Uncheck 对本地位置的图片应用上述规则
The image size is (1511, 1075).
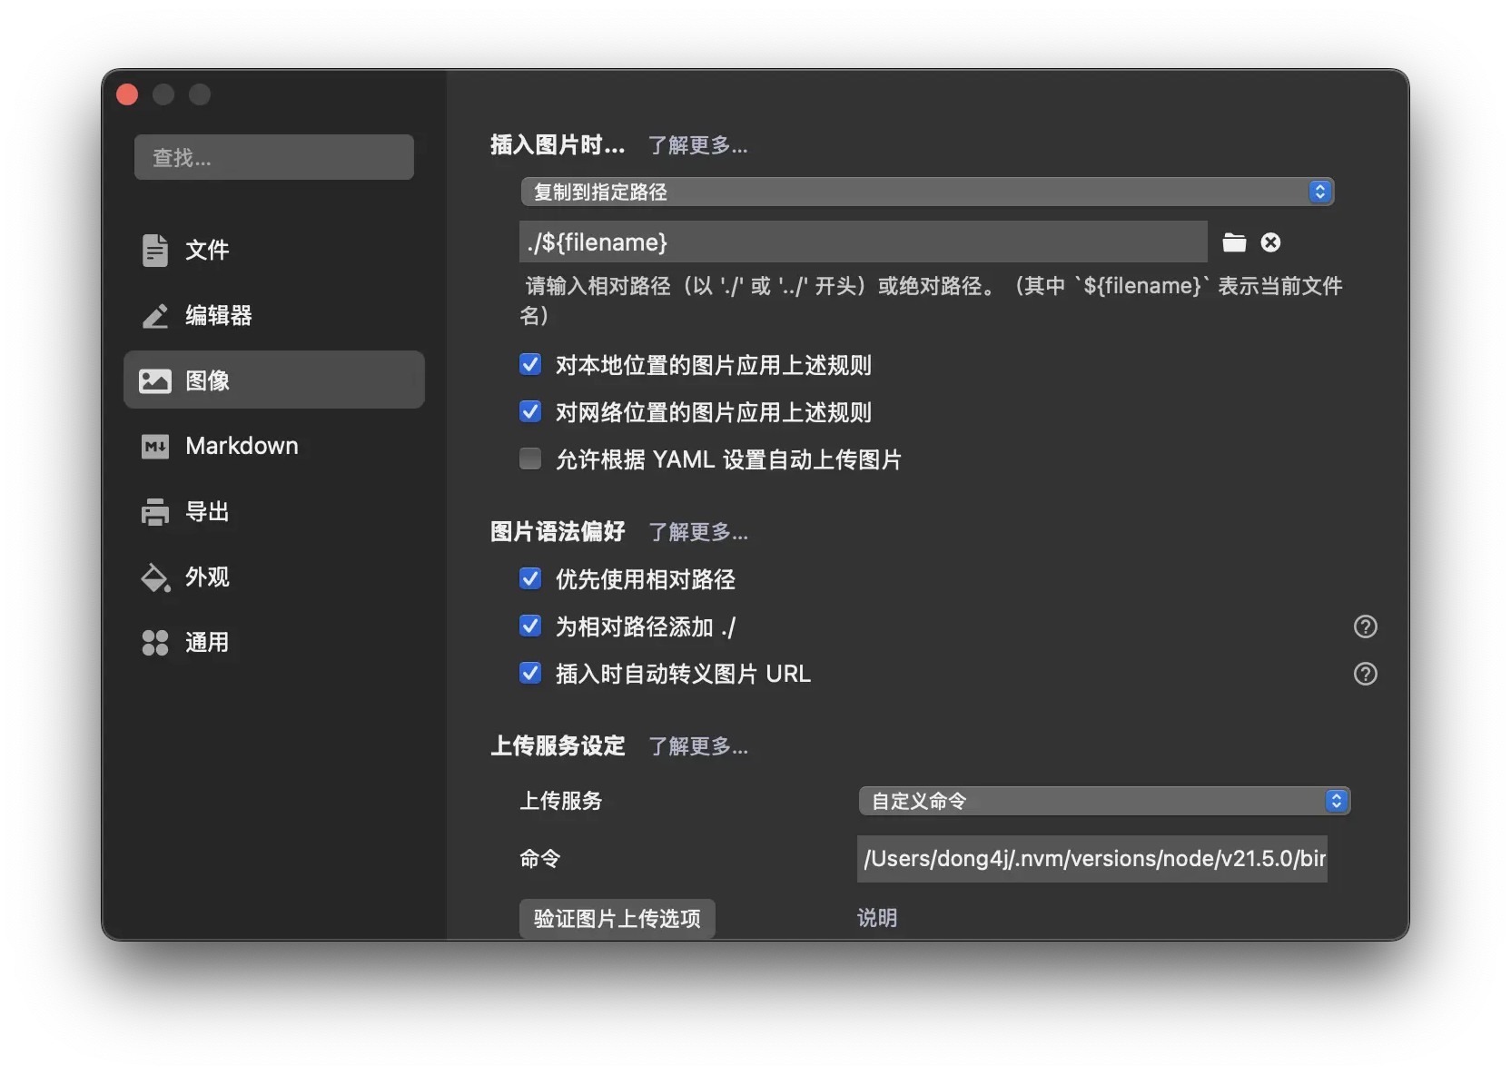[x=530, y=364]
